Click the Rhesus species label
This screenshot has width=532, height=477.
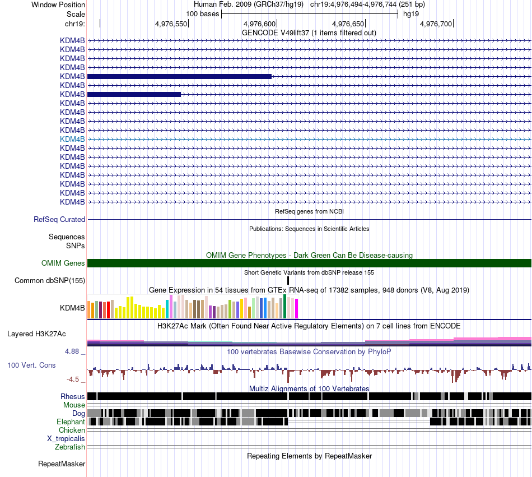[x=73, y=396]
